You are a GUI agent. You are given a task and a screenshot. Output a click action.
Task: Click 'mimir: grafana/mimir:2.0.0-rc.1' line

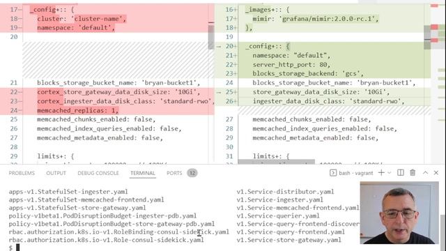316,19
